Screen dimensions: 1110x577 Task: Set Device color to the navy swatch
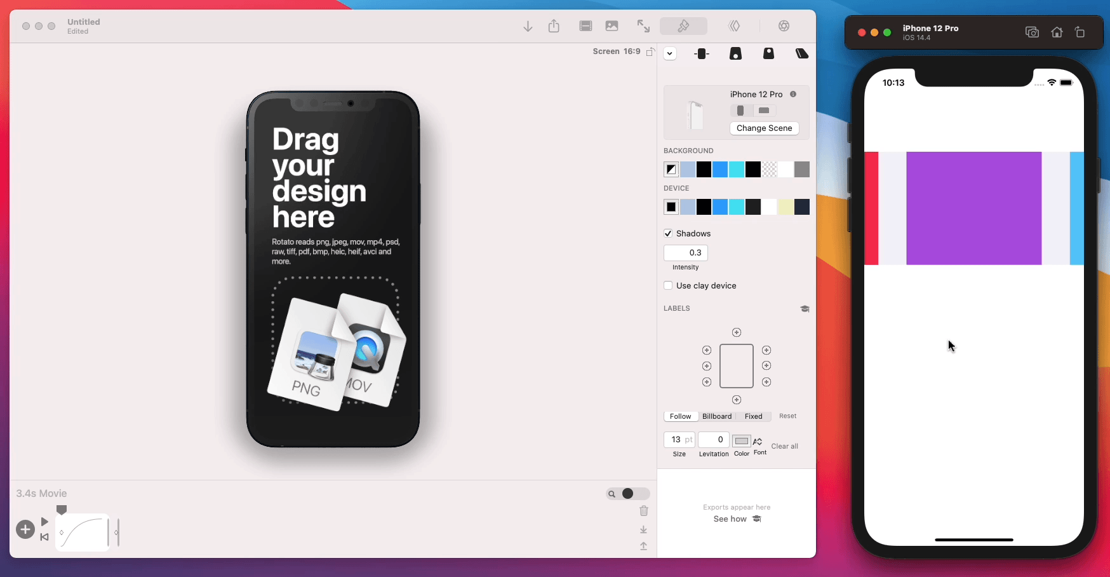802,207
